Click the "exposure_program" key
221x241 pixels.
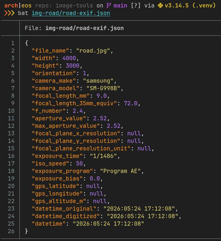click(x=62, y=171)
